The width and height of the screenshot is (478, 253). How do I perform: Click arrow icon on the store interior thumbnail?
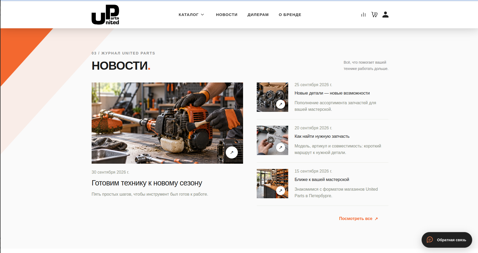click(x=281, y=191)
